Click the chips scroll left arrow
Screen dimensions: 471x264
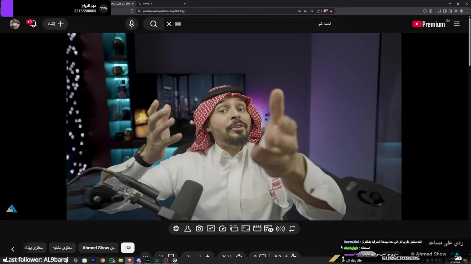(13, 249)
